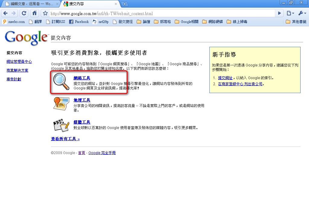Open a new tab with plus button
309x223 pixels.
125,4
